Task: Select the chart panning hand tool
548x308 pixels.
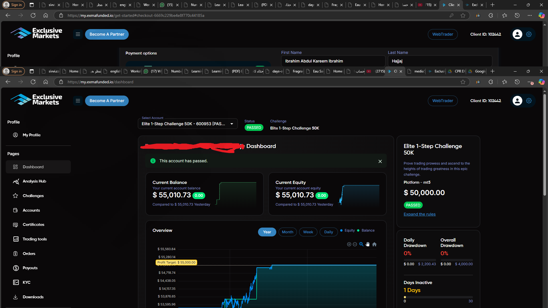Action: pos(368,244)
